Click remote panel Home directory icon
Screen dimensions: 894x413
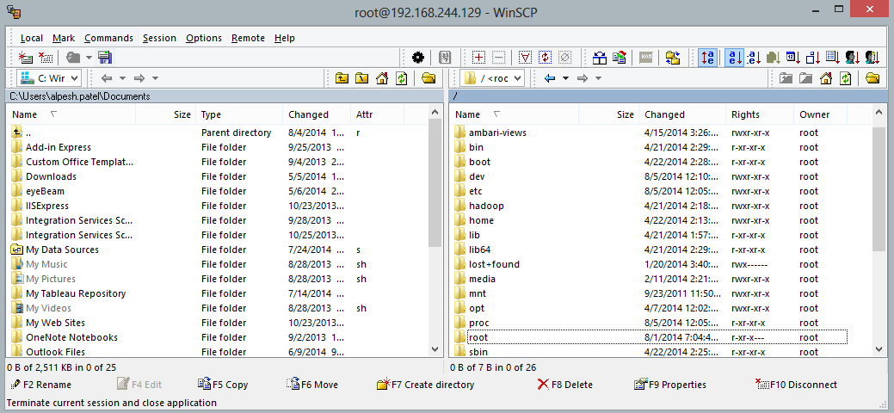pyautogui.click(x=825, y=78)
